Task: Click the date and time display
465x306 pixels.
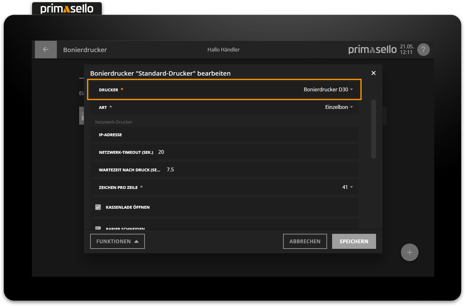Action: pos(407,50)
